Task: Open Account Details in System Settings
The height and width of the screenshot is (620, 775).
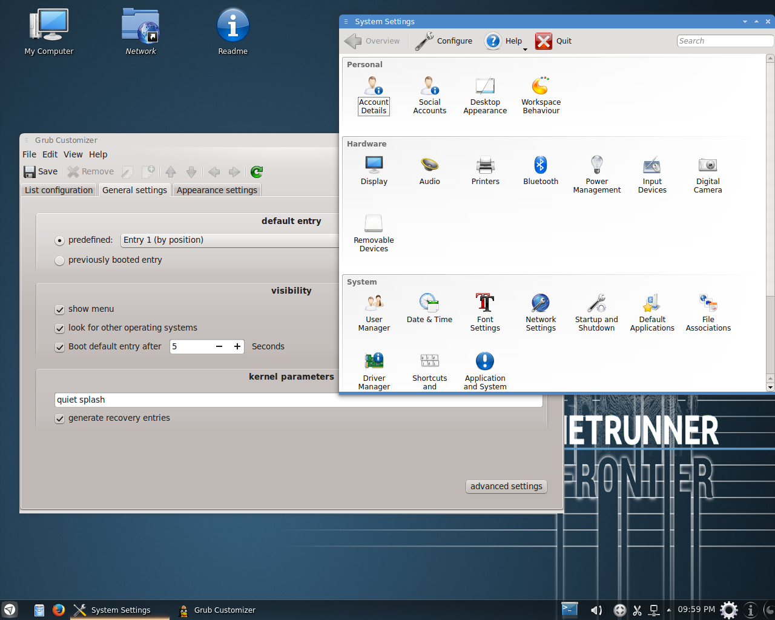Action: pos(374,96)
